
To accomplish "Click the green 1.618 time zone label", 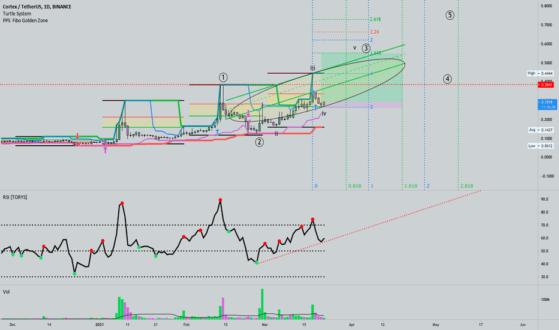I will tap(411, 186).
